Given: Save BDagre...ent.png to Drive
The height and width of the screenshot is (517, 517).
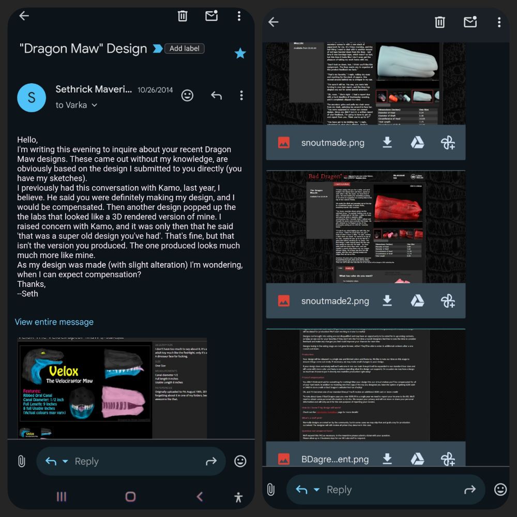Looking at the screenshot, I should click(x=417, y=459).
